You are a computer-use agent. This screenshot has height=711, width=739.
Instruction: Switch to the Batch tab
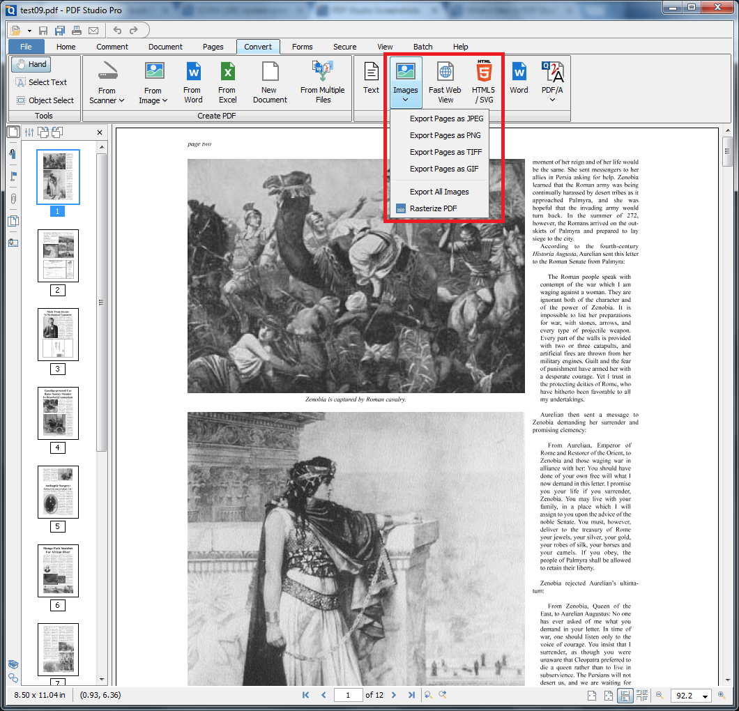point(422,47)
